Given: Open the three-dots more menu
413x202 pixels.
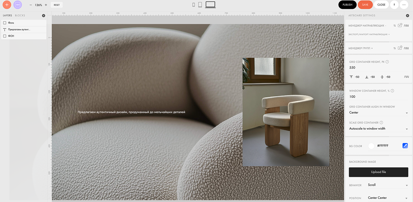Looking at the screenshot, I should point(404,5).
